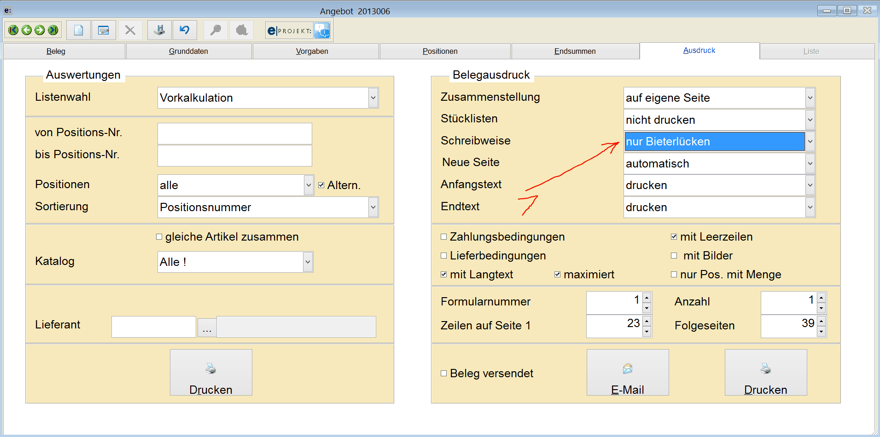Jump to the first record
Viewport: 880px width, 437px height.
tap(13, 30)
